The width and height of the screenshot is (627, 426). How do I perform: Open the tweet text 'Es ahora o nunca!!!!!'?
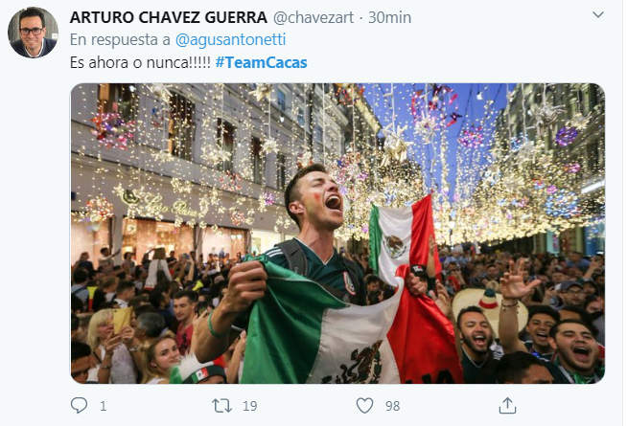click(140, 62)
